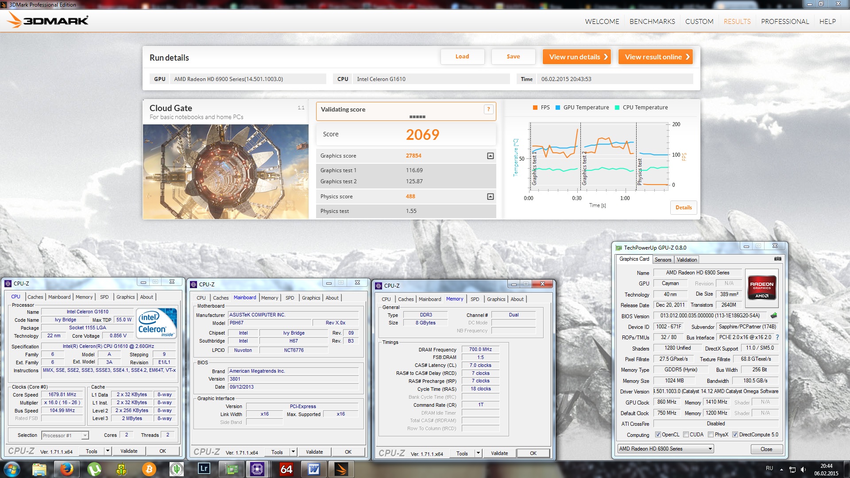Click the GPU-Z title bar app icon

pyautogui.click(x=618, y=248)
